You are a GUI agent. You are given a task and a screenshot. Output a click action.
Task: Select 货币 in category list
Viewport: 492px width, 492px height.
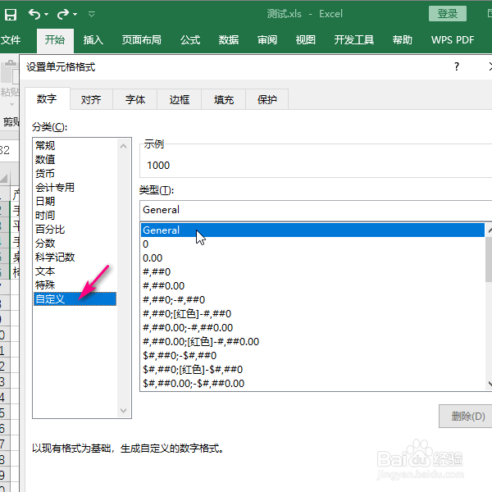click(x=75, y=173)
